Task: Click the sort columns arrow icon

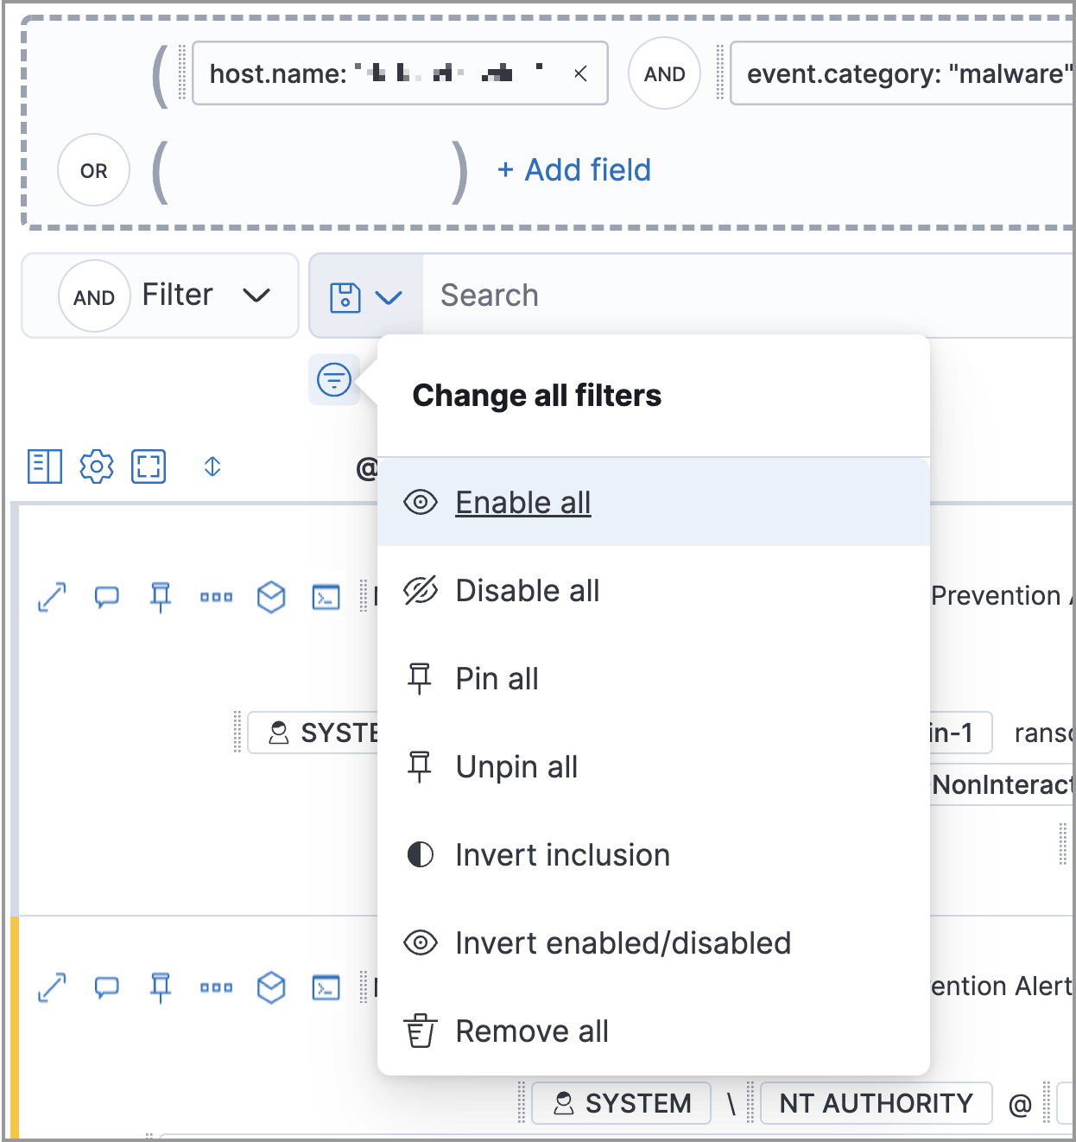Action: point(211,466)
